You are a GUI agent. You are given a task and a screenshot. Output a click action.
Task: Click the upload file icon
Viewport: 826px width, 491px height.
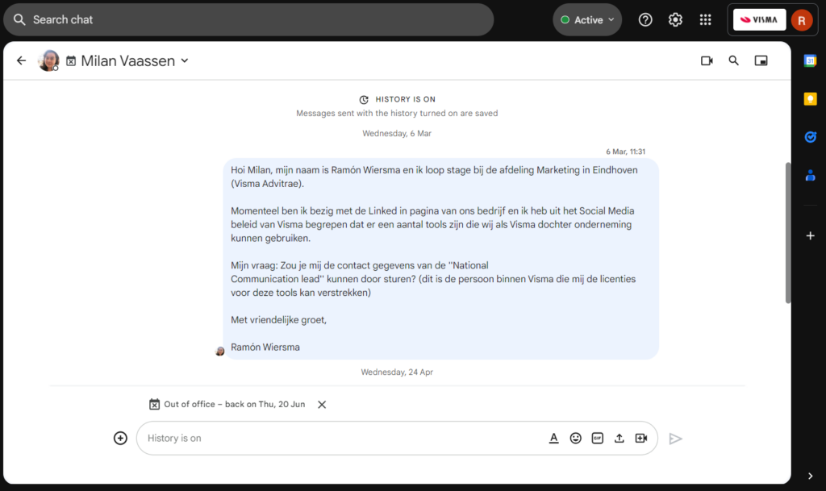619,438
